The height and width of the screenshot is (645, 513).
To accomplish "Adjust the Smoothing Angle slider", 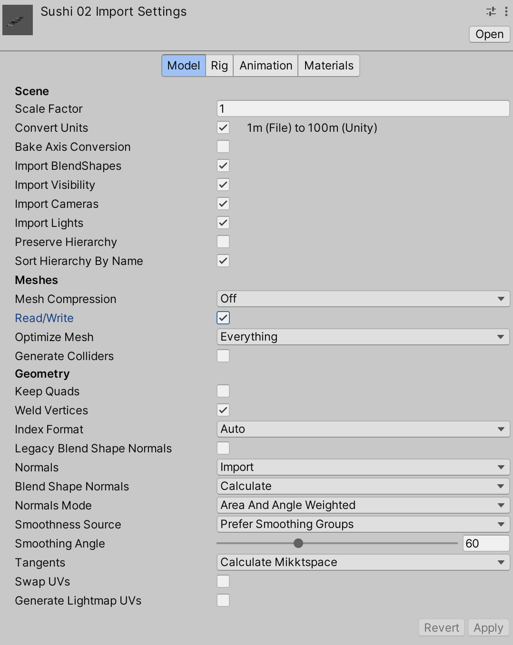I will click(x=298, y=543).
